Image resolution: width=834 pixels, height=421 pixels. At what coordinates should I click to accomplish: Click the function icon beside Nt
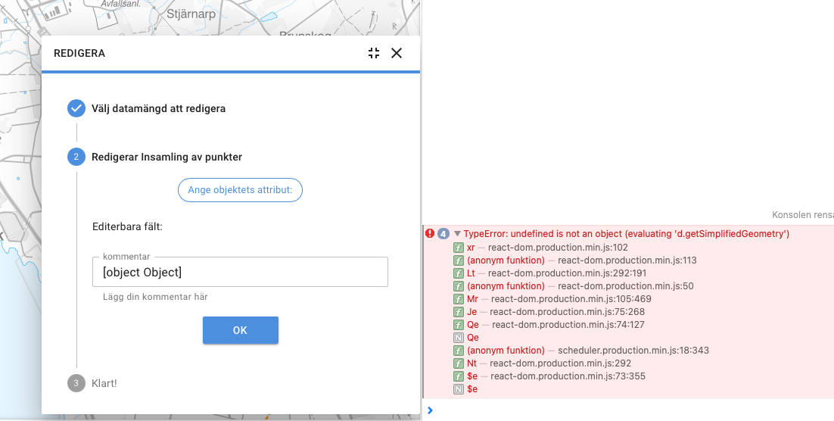(x=459, y=363)
